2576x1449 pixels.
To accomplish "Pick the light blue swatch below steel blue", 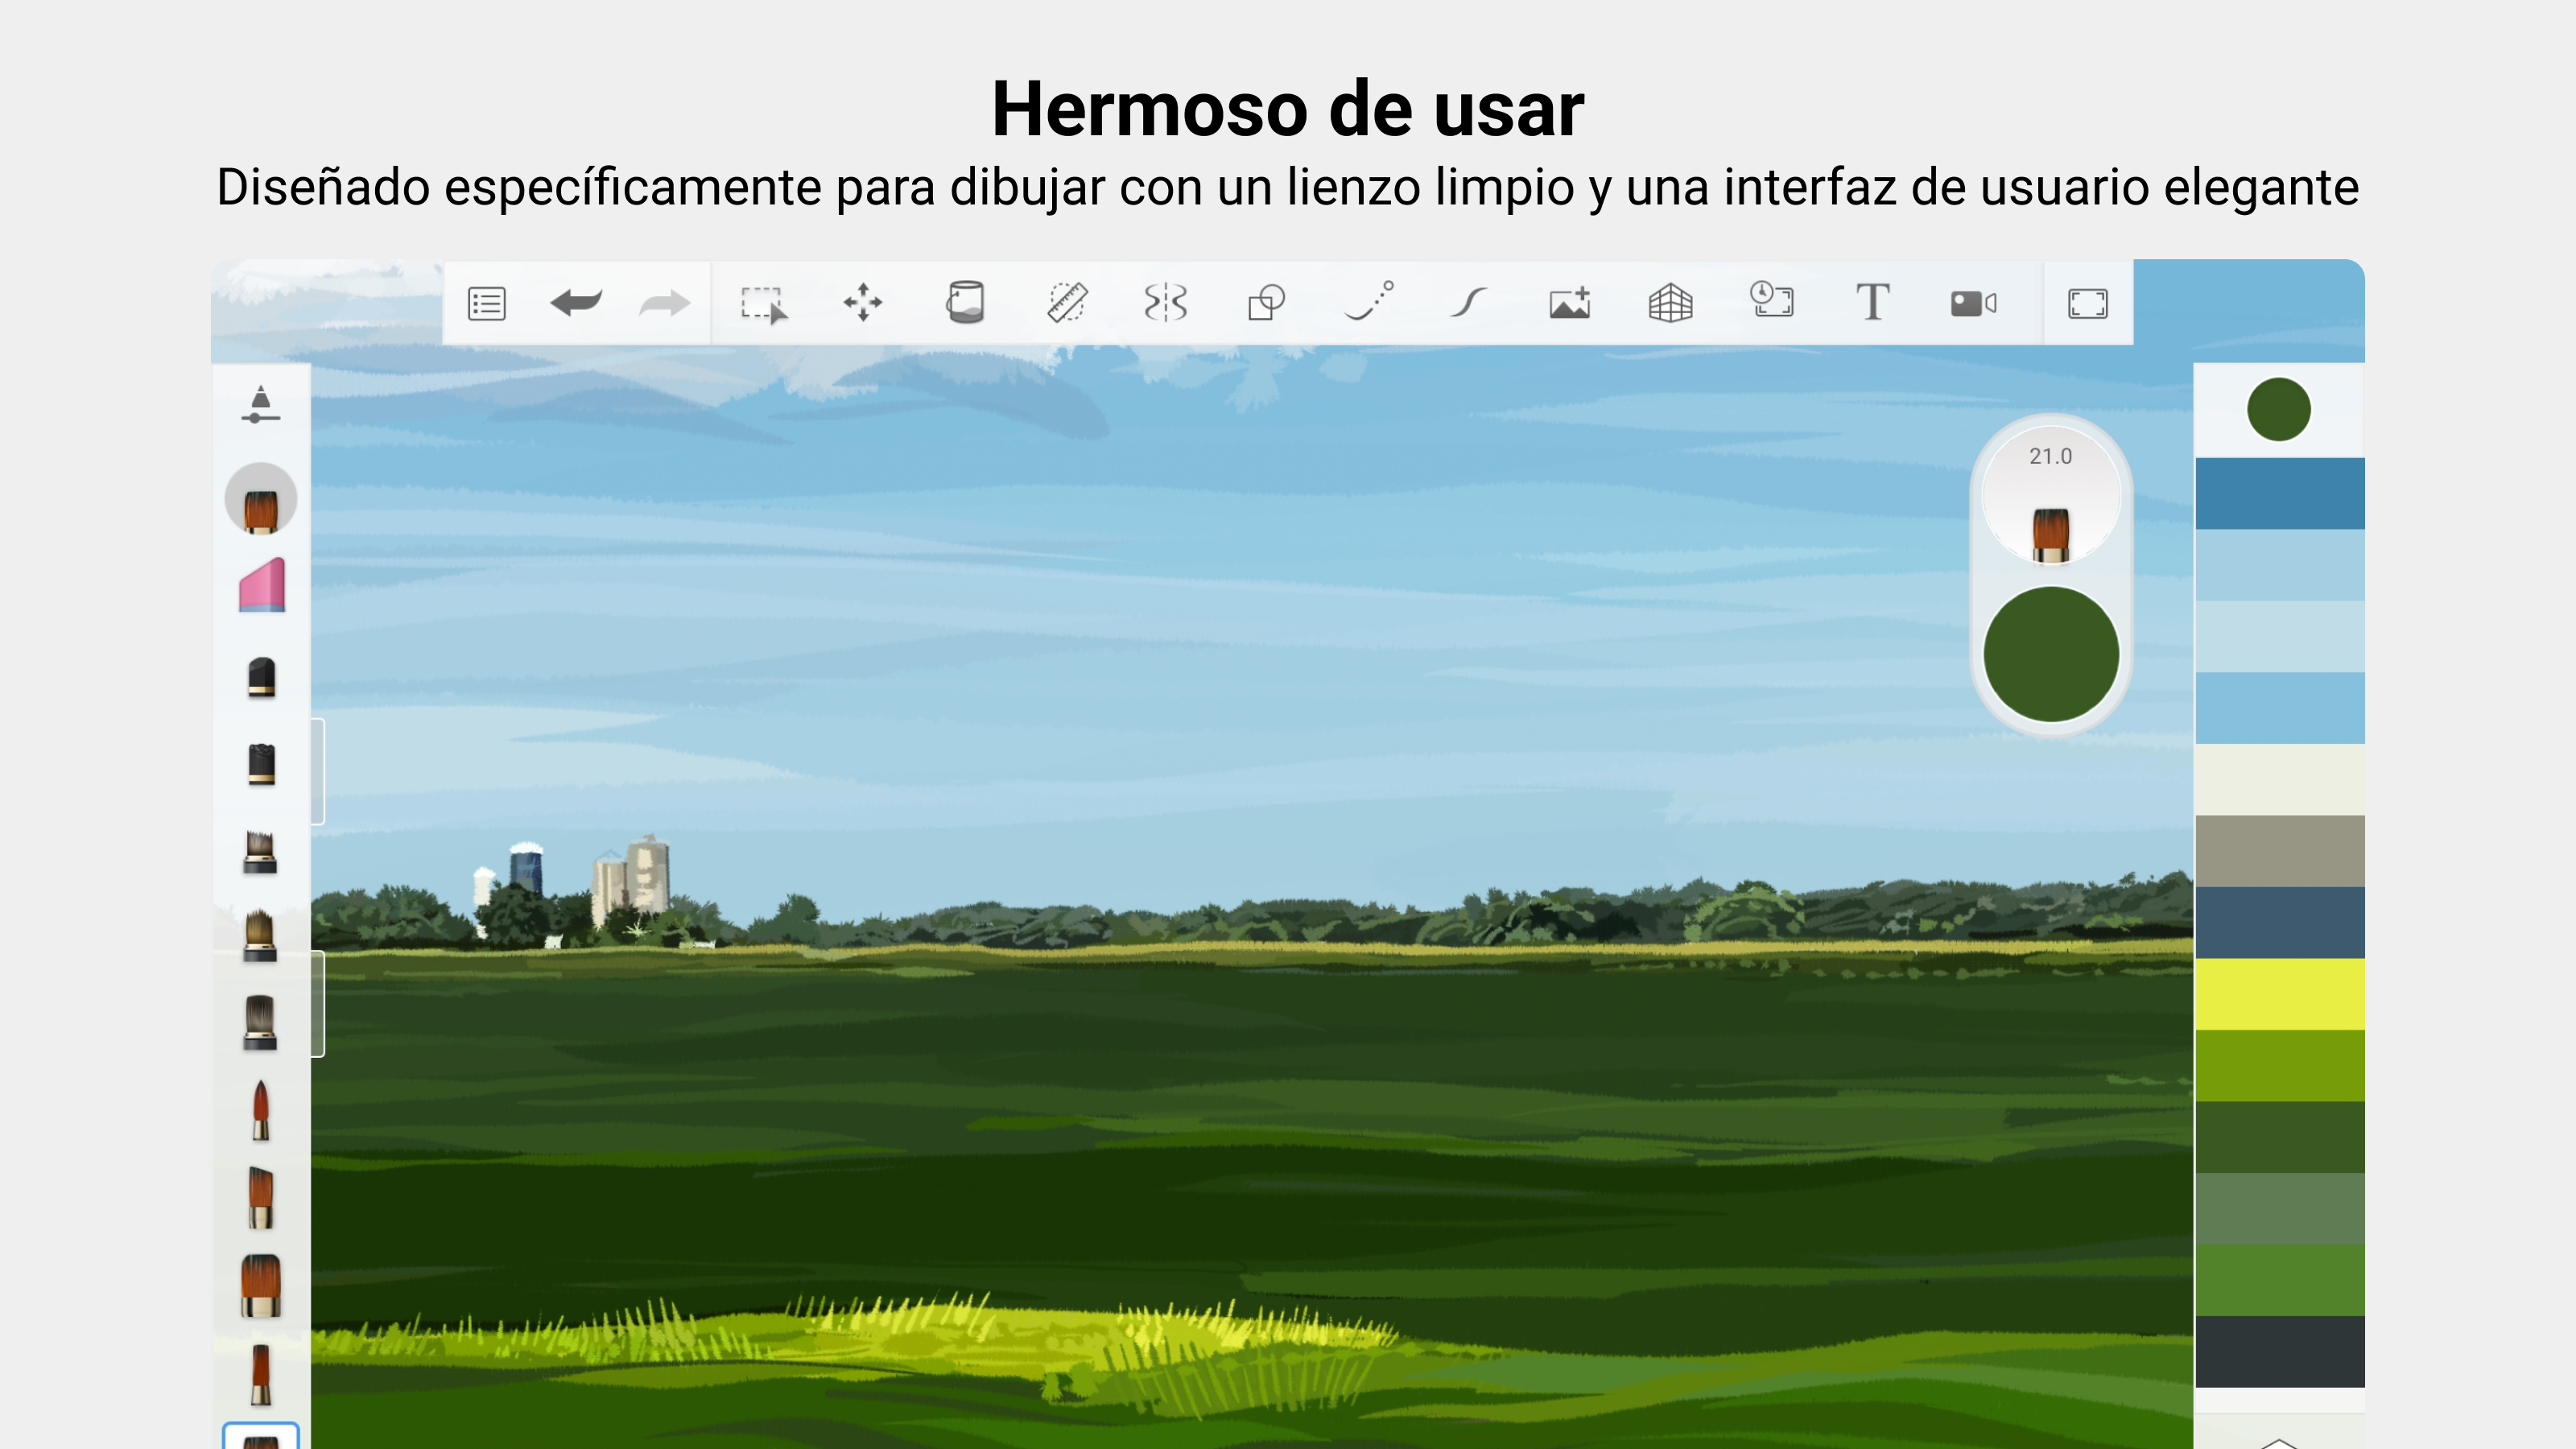I will tap(2280, 565).
